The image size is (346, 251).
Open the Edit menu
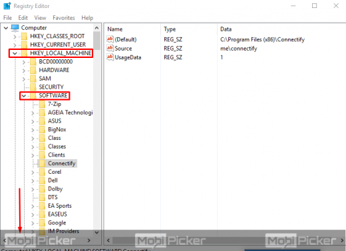(x=23, y=18)
